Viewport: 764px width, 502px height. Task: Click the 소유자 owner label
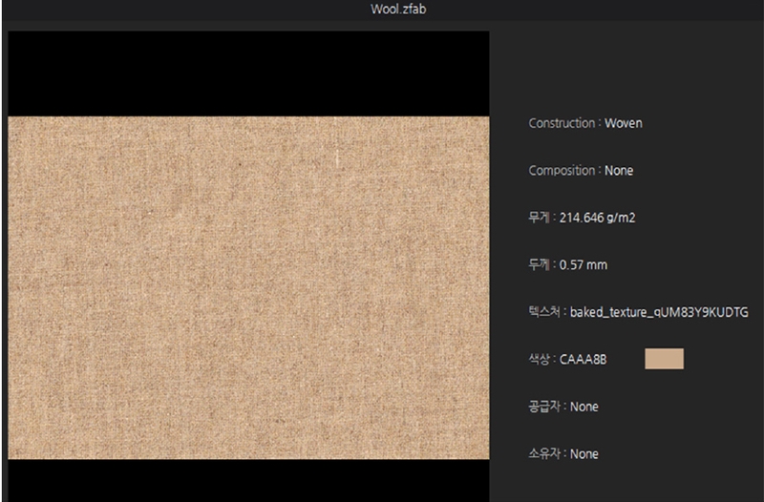545,454
